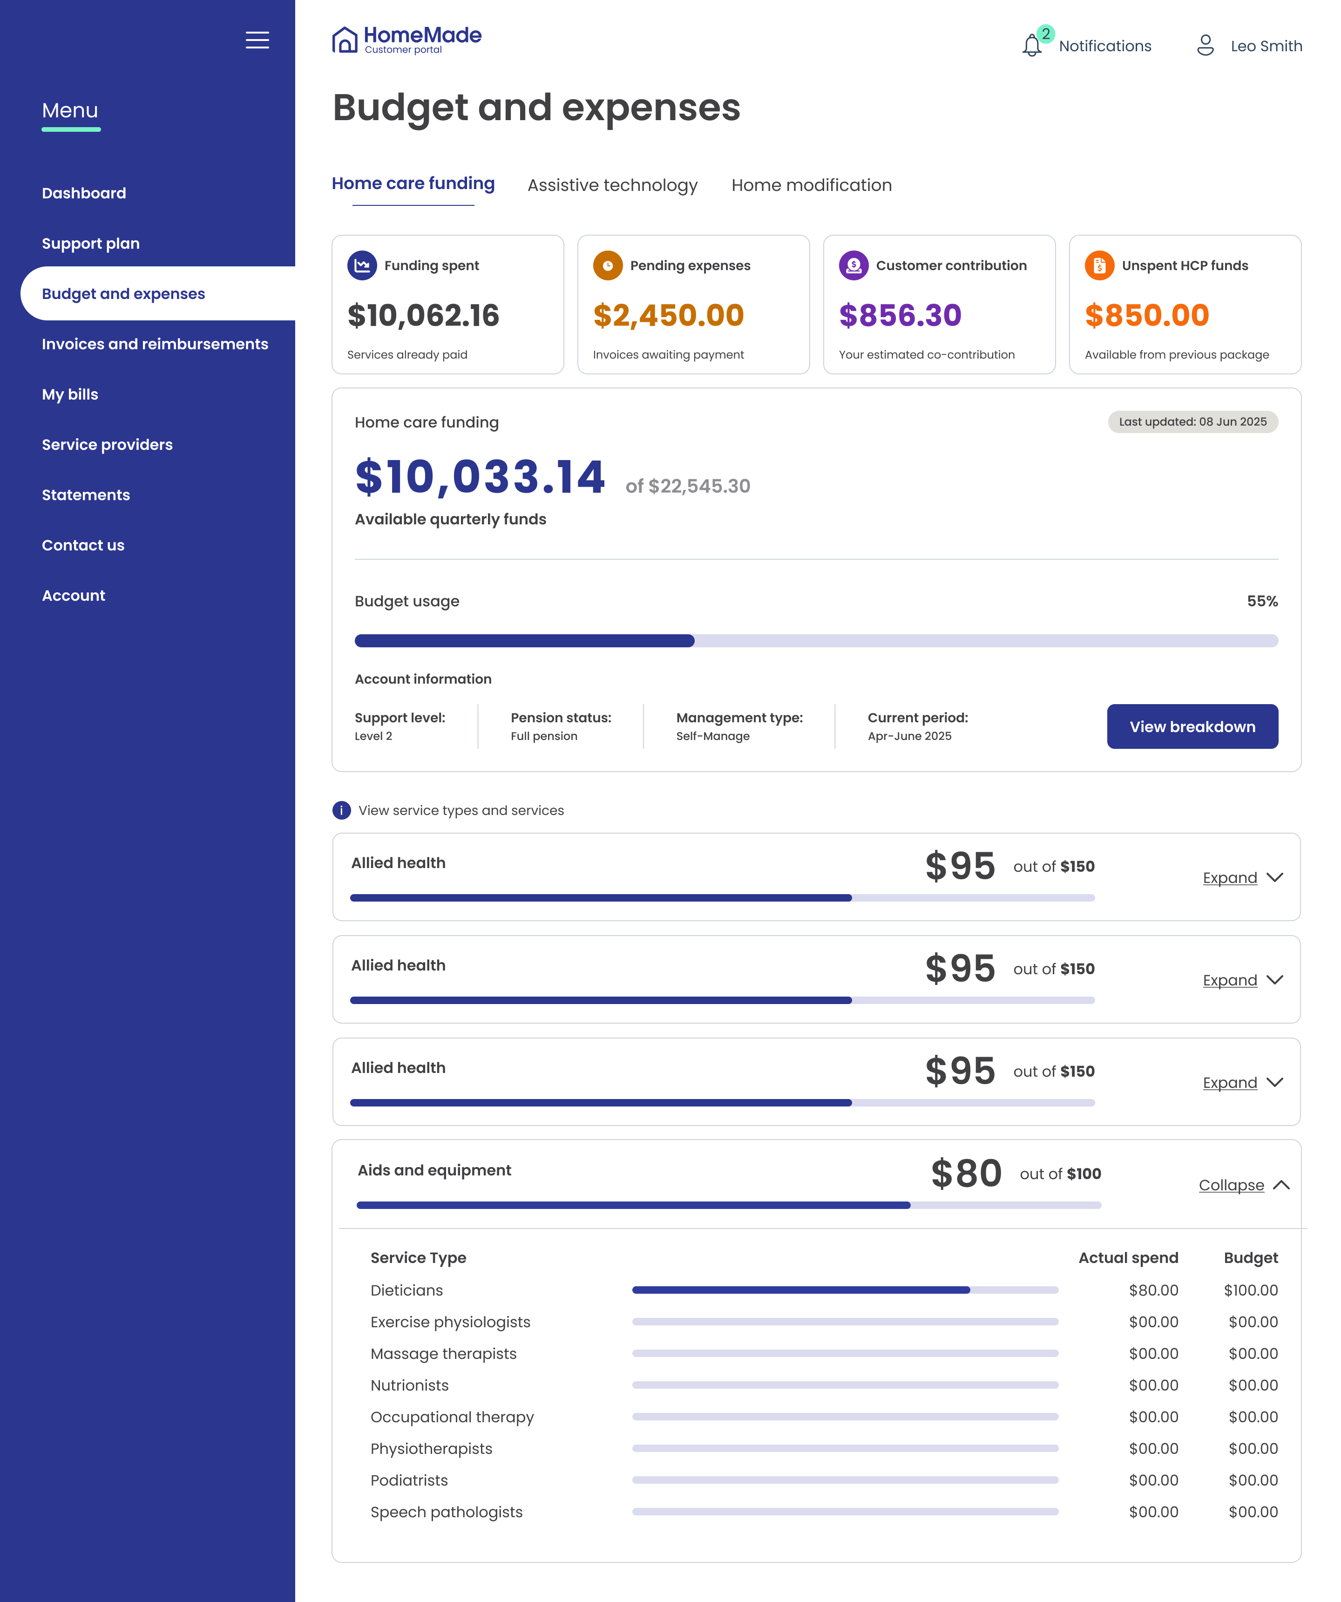
Task: Click the user profile avatar icon
Action: coord(1205,45)
